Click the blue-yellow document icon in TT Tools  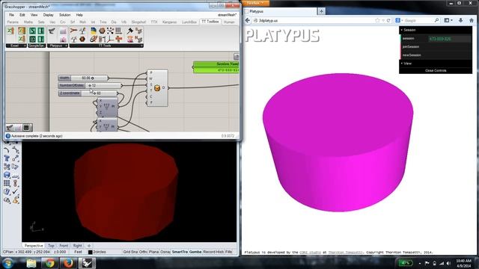pos(94,31)
